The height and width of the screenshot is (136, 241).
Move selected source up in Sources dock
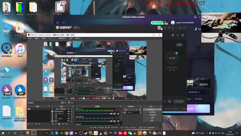point(63,124)
